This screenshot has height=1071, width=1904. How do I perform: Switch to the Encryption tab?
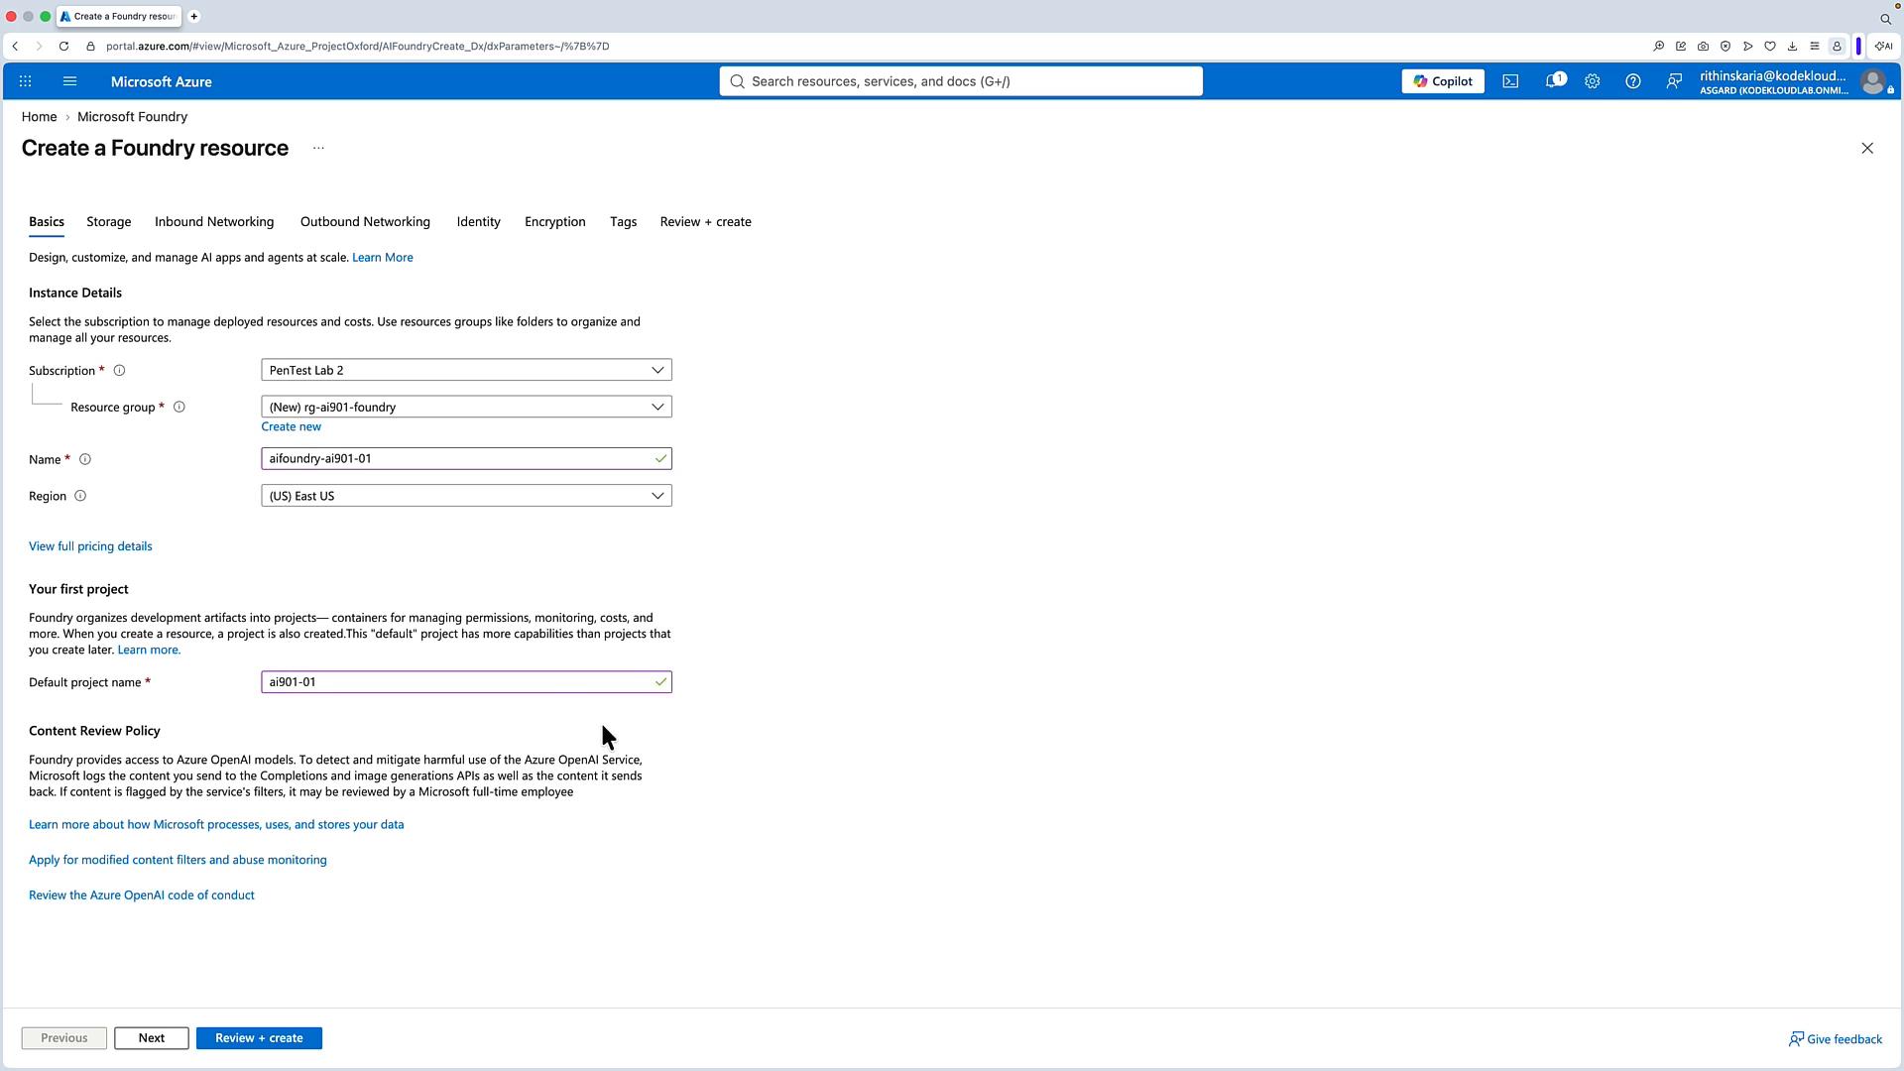click(x=555, y=222)
